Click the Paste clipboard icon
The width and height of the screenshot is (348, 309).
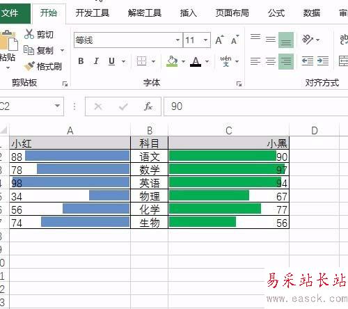(x=8, y=40)
